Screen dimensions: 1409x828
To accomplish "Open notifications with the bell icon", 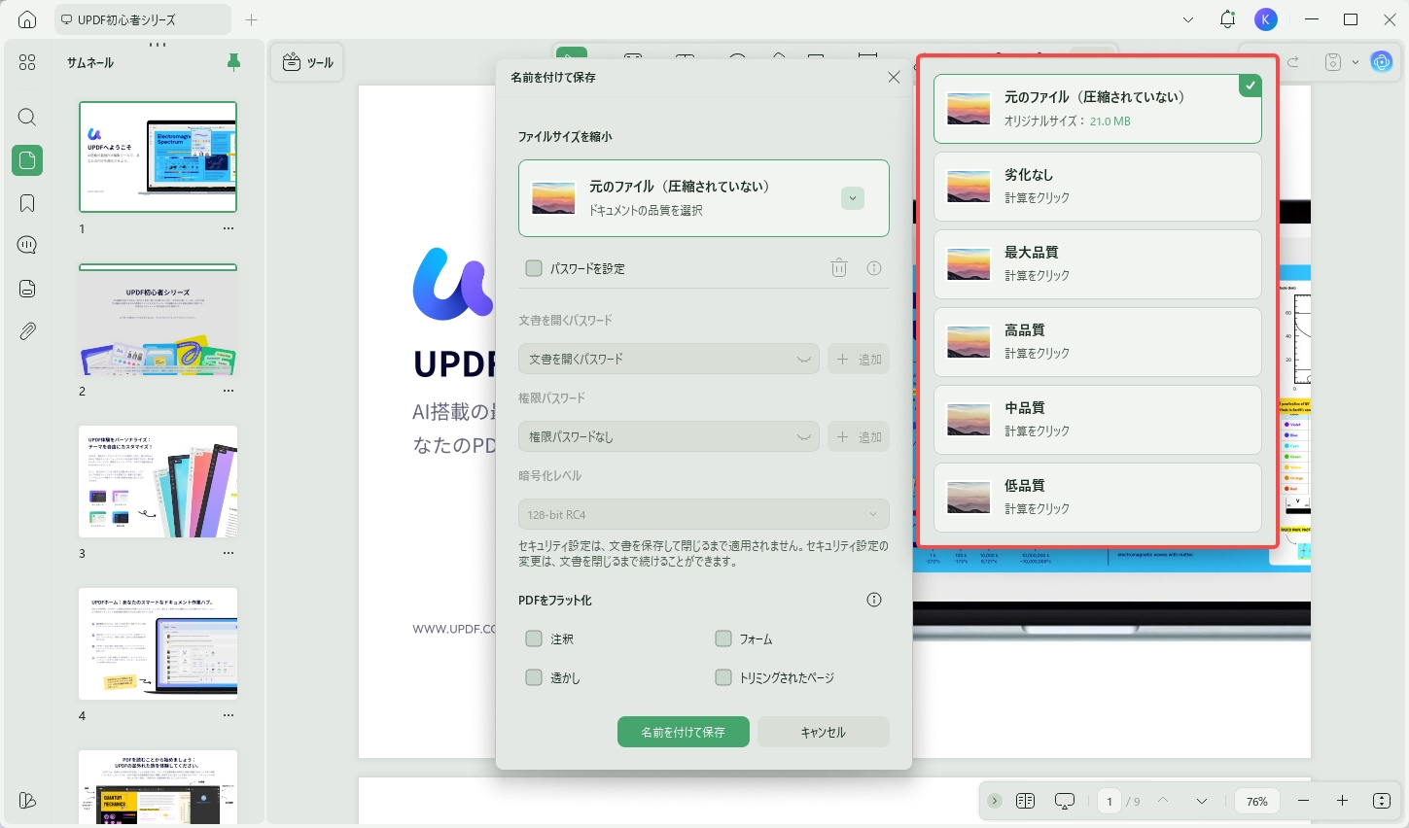I will [1227, 19].
